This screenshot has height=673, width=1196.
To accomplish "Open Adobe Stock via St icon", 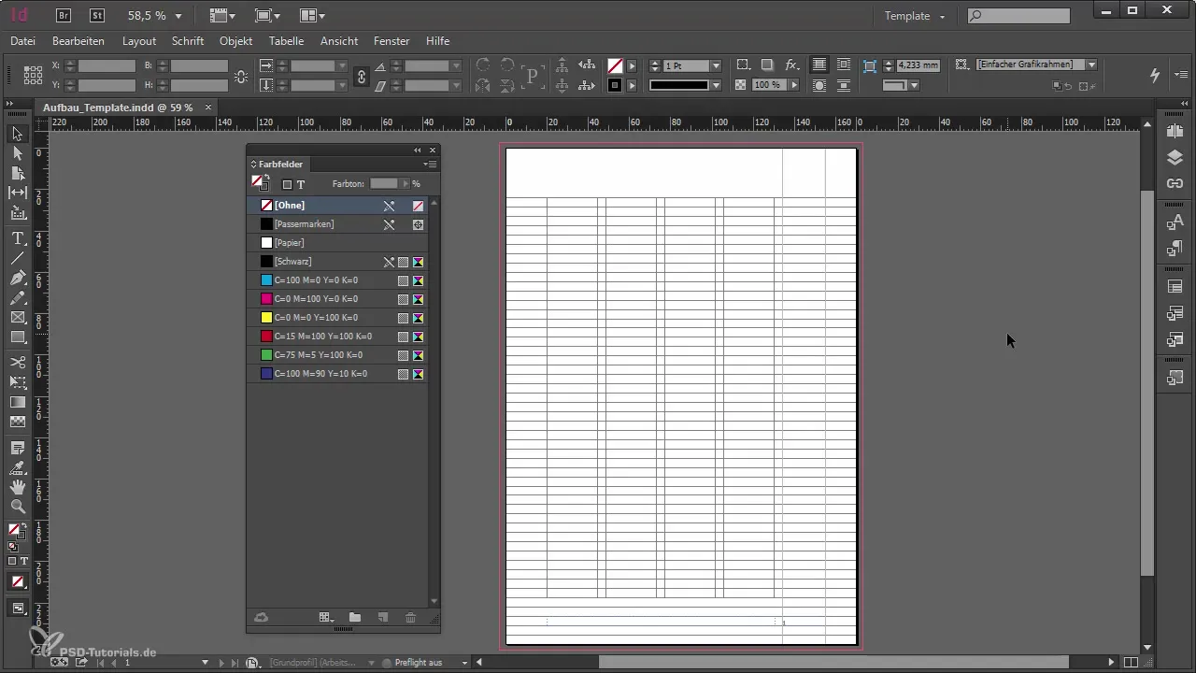I will point(96,16).
